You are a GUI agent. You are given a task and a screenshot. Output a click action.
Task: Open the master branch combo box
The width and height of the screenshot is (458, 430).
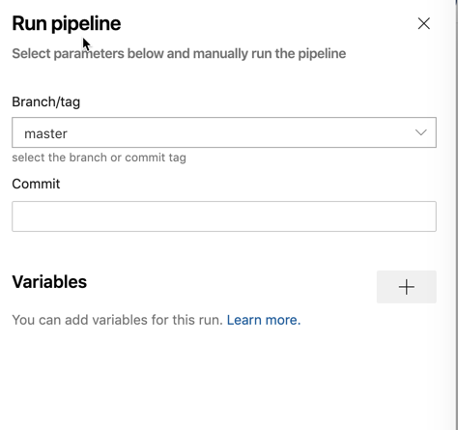point(224,132)
